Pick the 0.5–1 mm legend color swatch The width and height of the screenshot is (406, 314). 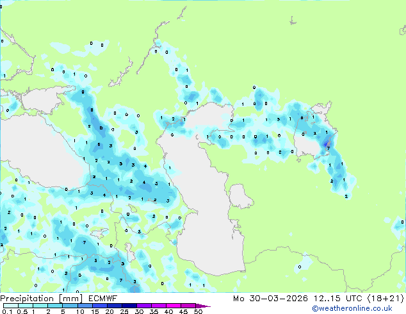pyautogui.click(x=26, y=306)
